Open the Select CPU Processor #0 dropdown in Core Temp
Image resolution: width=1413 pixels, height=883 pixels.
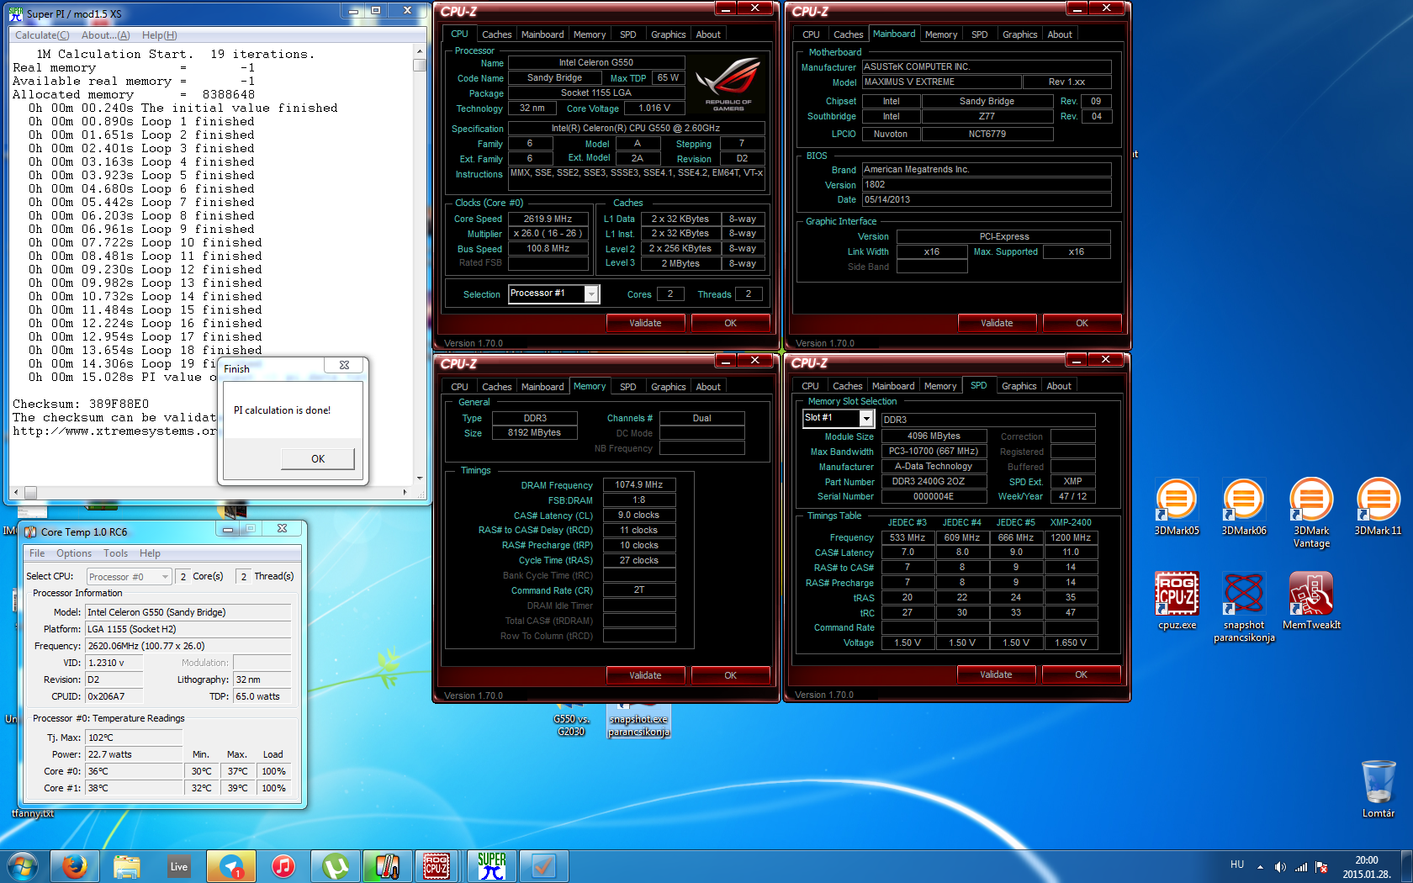(x=130, y=576)
